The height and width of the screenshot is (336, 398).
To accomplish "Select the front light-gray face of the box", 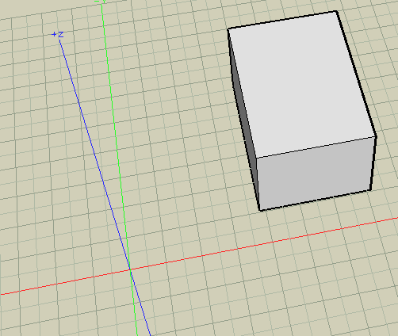I will click(x=316, y=174).
